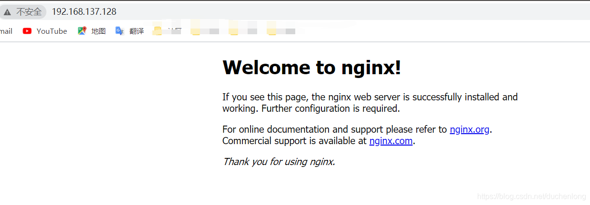Open the YouTube bookmark label

point(52,31)
